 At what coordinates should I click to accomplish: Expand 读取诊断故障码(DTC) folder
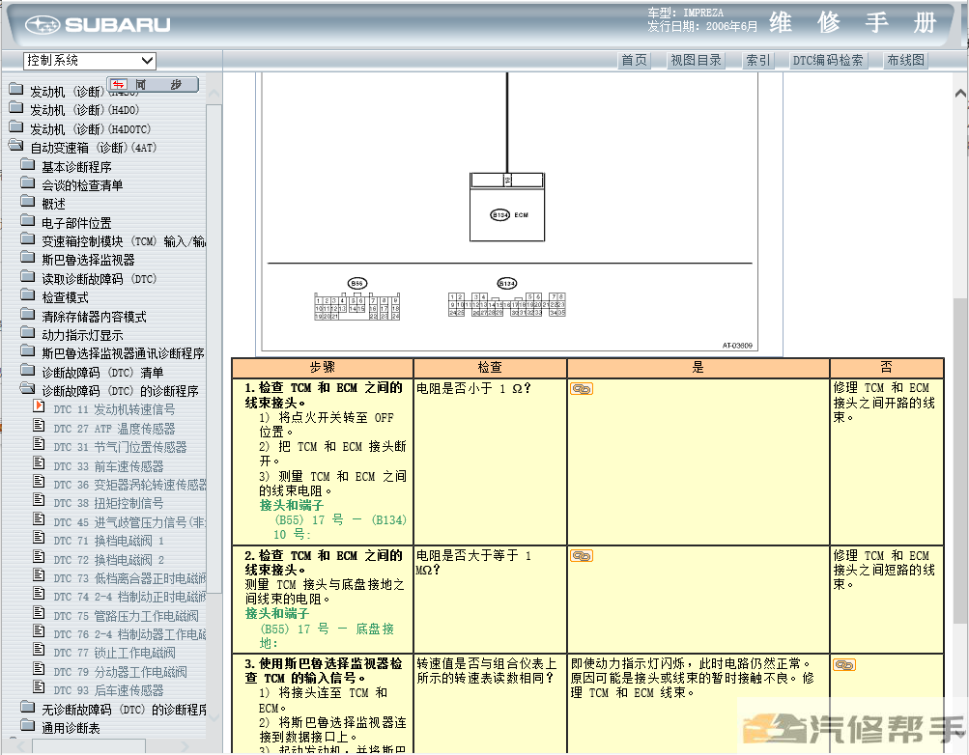(x=27, y=277)
